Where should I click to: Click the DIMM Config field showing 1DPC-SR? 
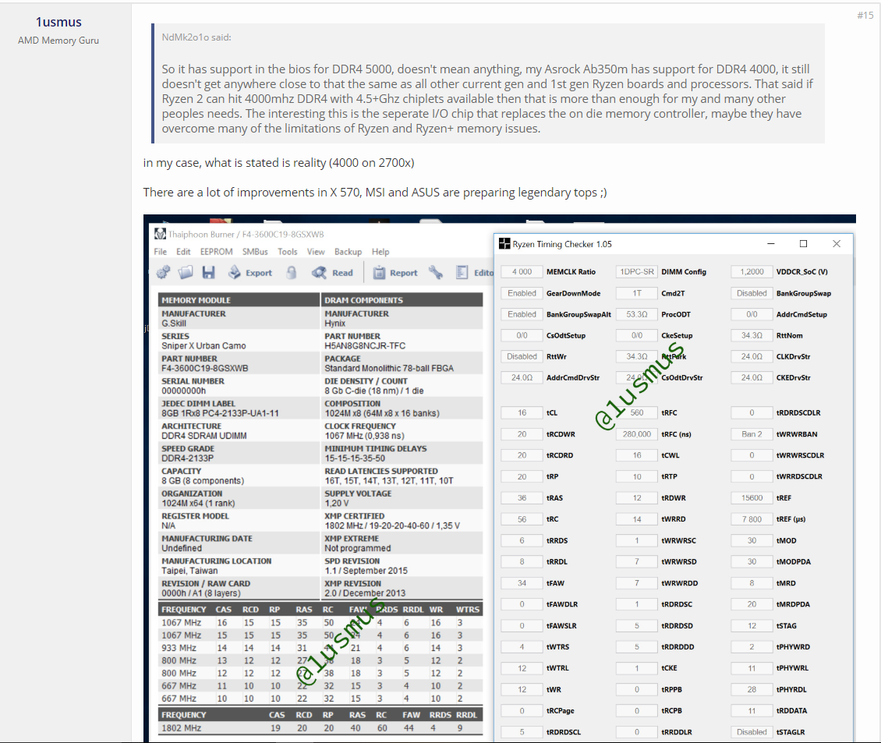click(x=637, y=271)
